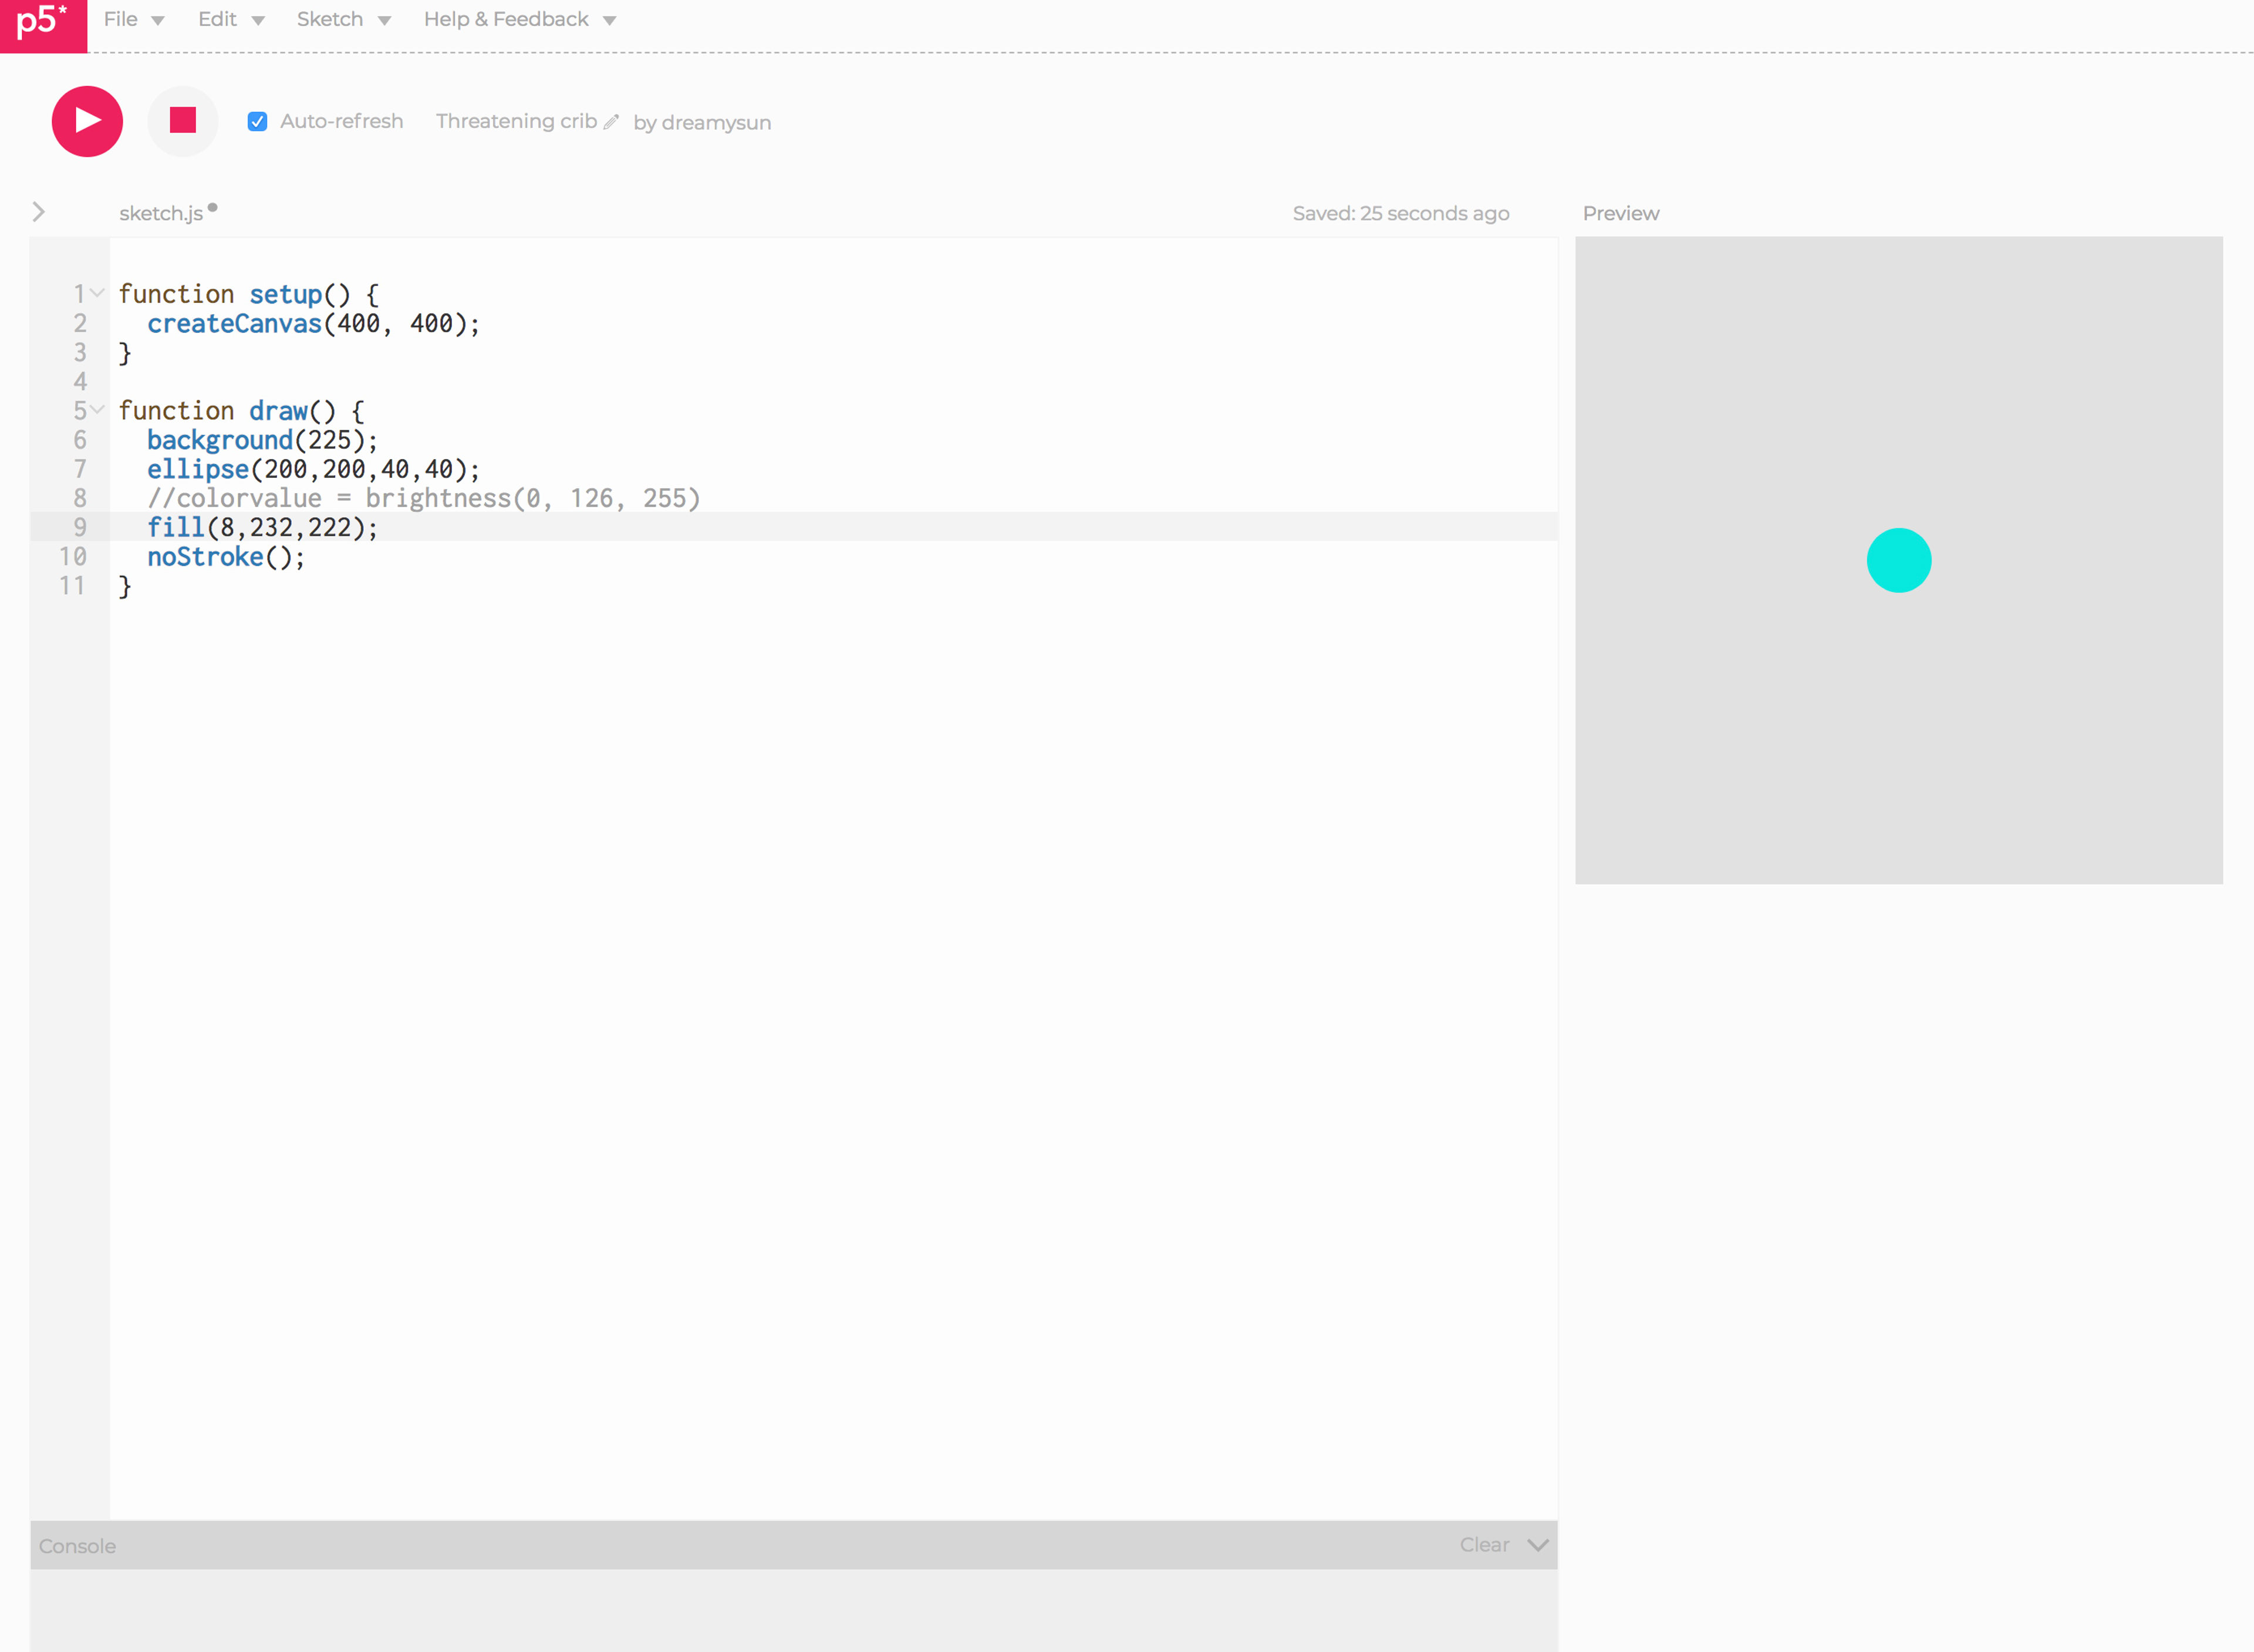This screenshot has width=2254, height=1652.
Task: Select the sketch.js file tab
Action: click(161, 213)
